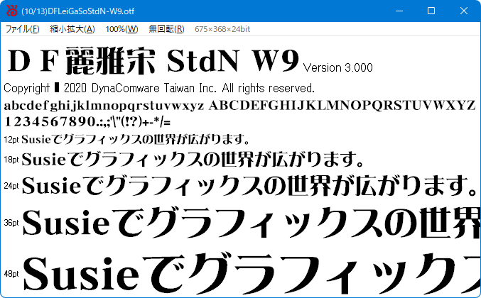Close the Susie viewer window
Viewport: 481px width, 298px height.
tap(464, 11)
